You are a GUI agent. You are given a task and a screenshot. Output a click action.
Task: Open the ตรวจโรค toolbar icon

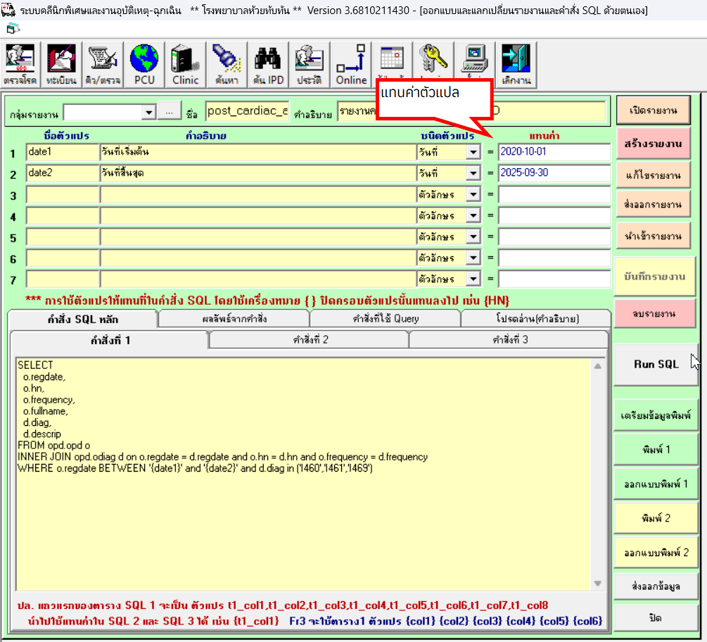tap(21, 65)
